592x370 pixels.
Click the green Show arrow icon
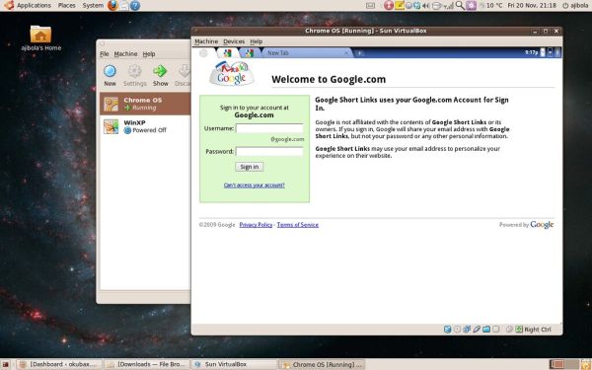click(160, 71)
